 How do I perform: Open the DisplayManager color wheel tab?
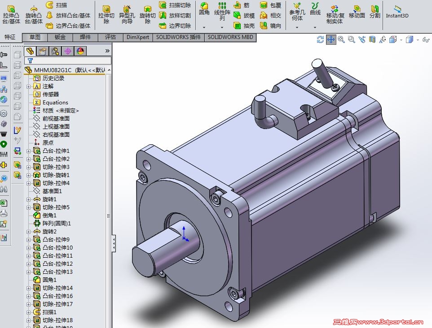(x=80, y=51)
